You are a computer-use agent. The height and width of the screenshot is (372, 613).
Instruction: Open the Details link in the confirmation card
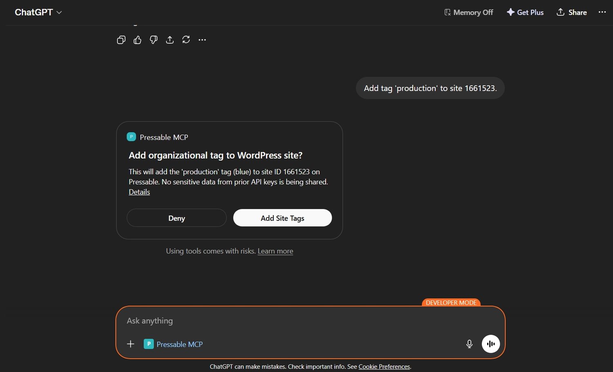139,192
